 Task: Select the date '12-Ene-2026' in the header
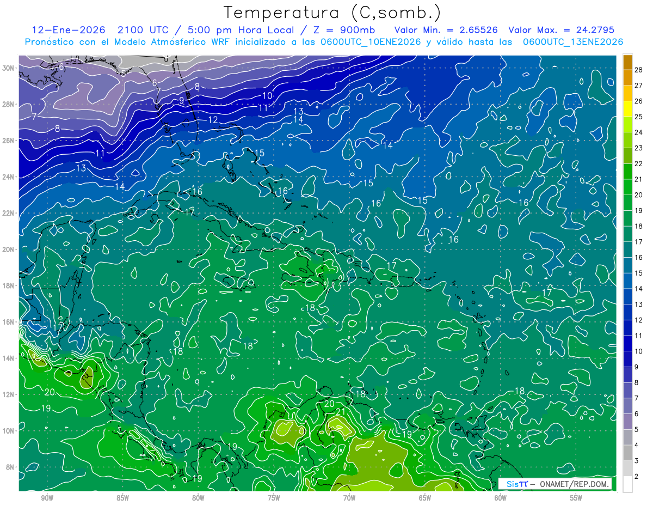pos(68,29)
